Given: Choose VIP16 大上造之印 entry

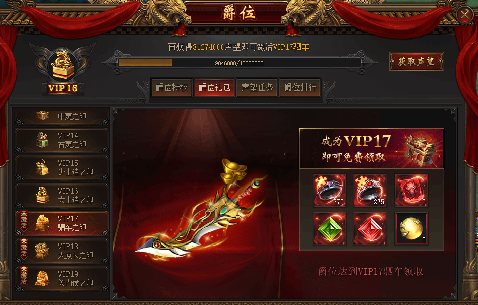Looking at the screenshot, I should (62, 195).
